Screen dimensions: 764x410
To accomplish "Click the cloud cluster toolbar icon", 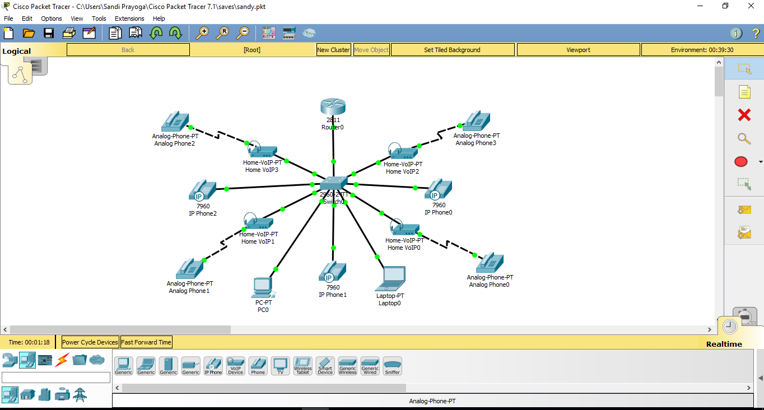I will [309, 33].
